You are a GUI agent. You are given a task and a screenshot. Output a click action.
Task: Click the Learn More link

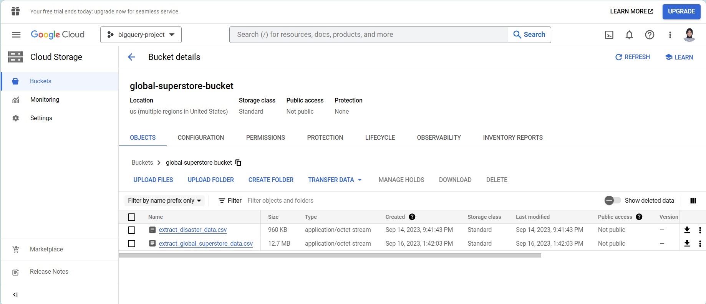click(x=631, y=12)
